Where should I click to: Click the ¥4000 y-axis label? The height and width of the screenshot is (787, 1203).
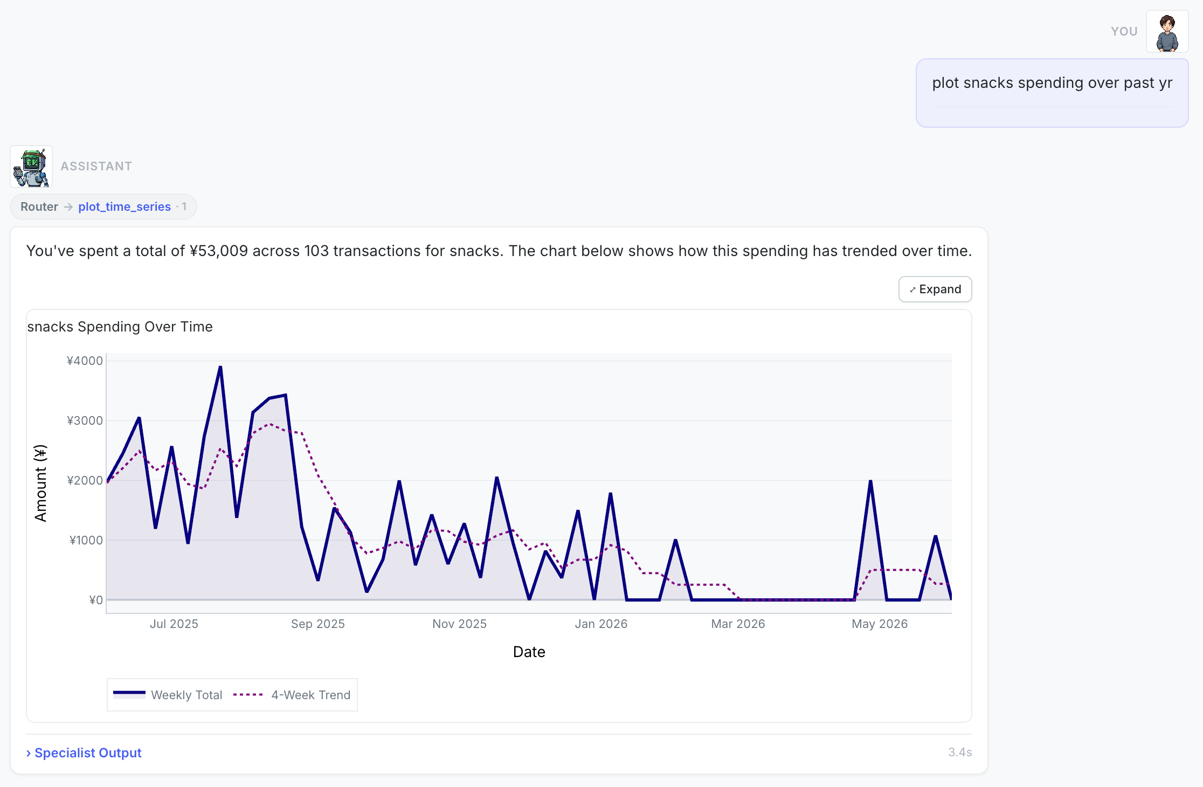click(85, 361)
